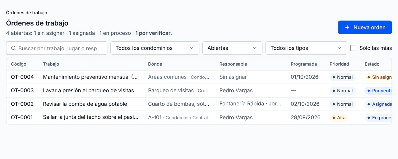
Task: Click the Sin asignar status badge
Action: [x=378, y=77]
